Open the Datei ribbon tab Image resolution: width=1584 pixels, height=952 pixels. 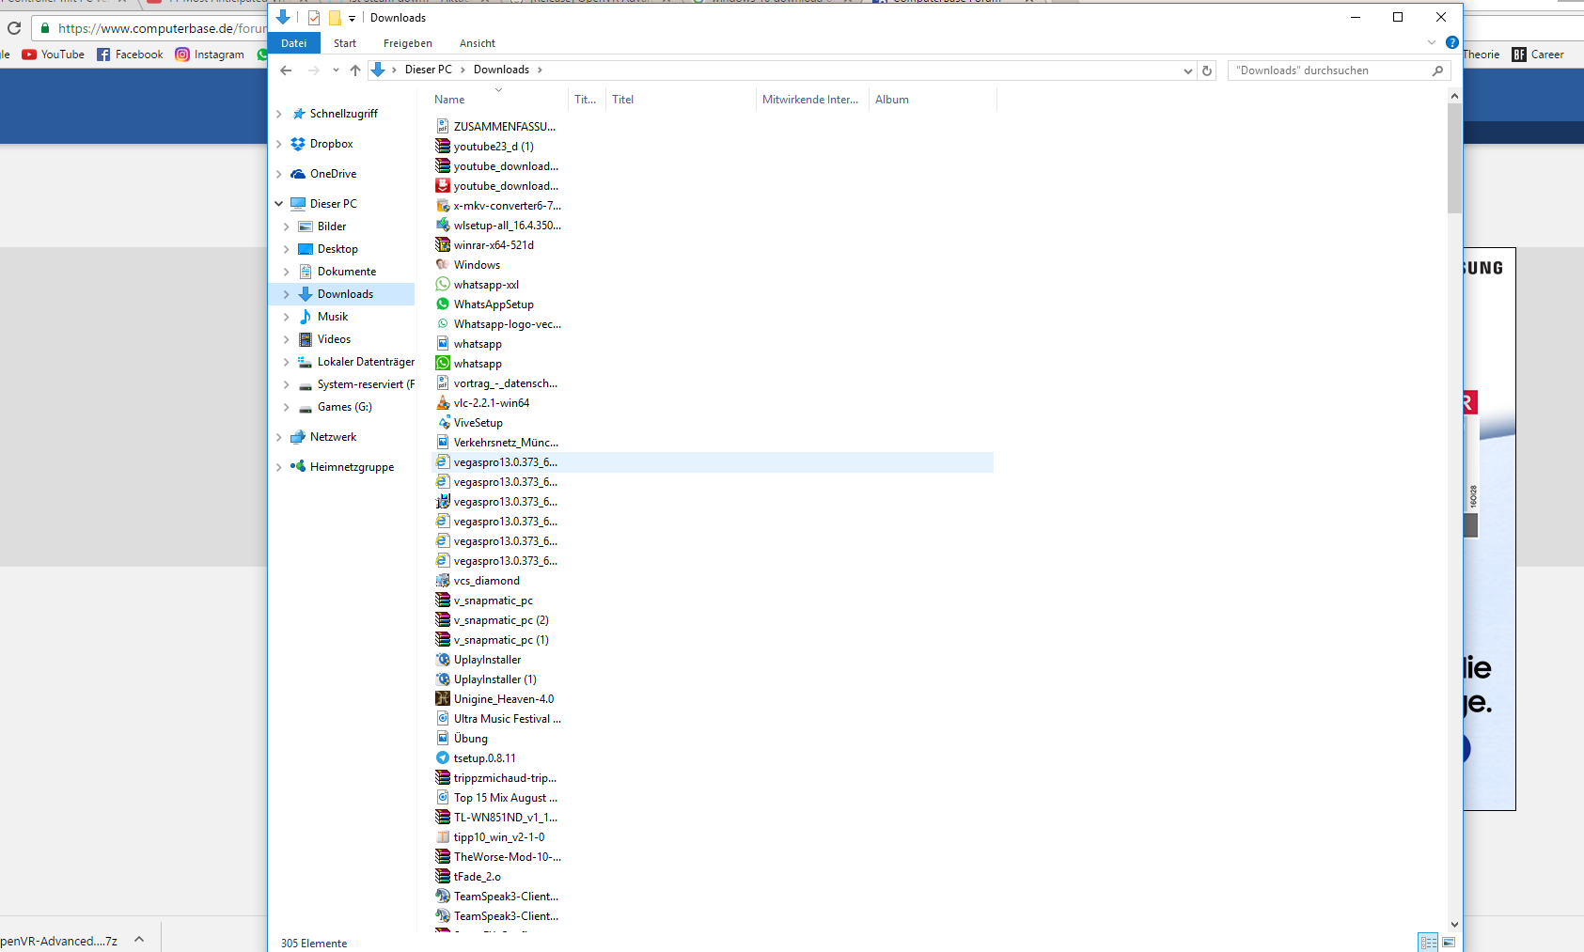[x=294, y=43]
